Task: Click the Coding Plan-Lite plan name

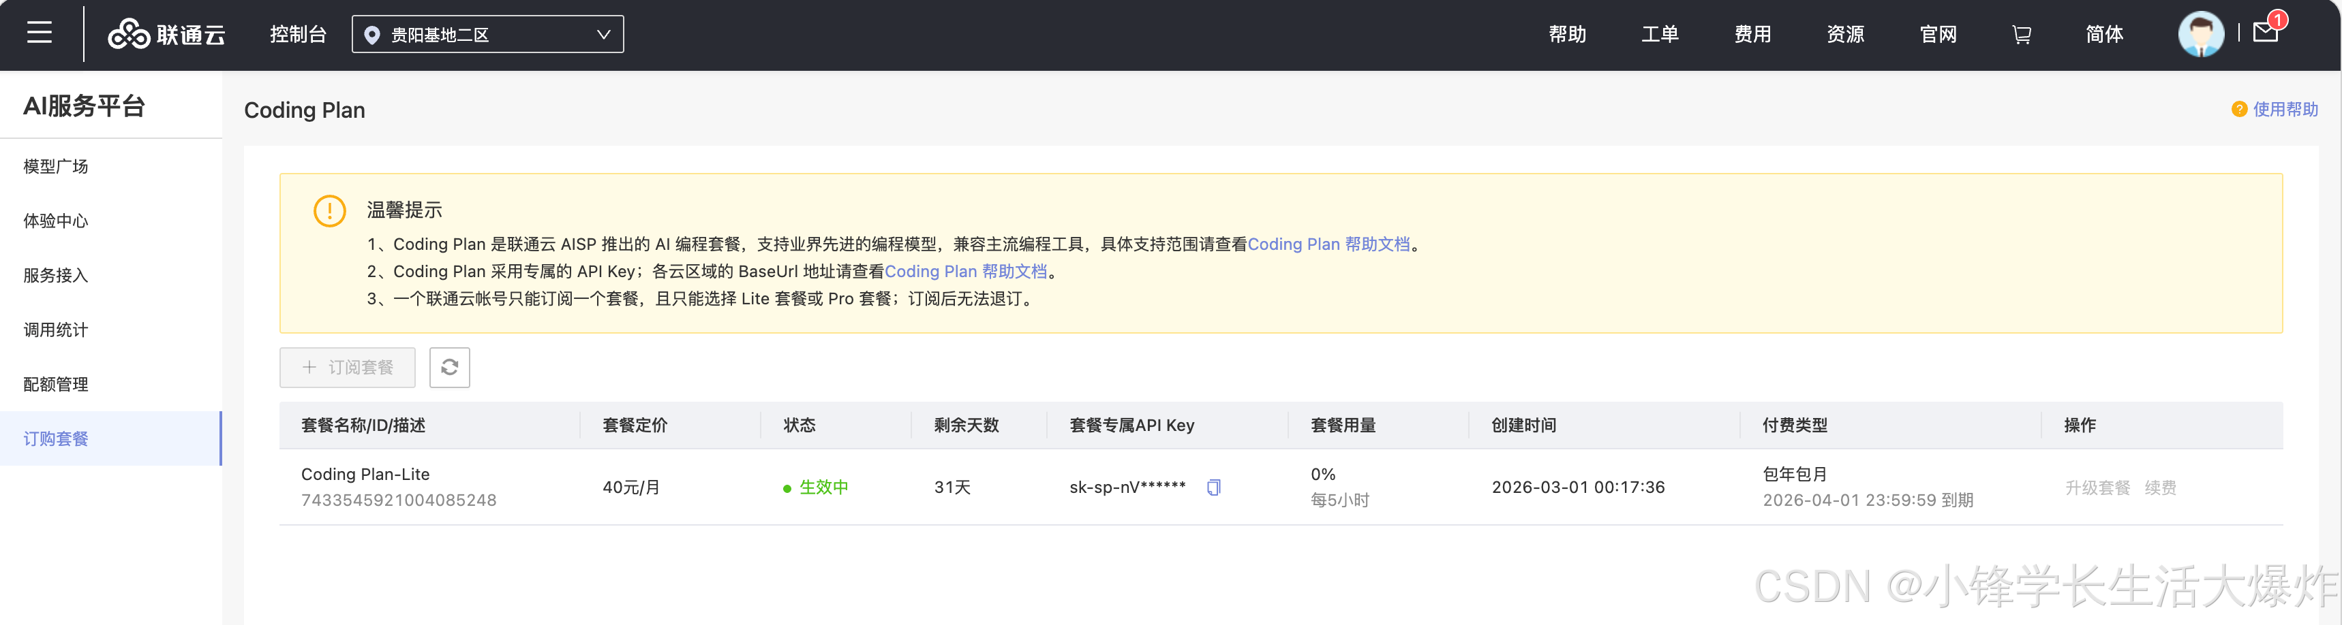Action: [365, 475]
